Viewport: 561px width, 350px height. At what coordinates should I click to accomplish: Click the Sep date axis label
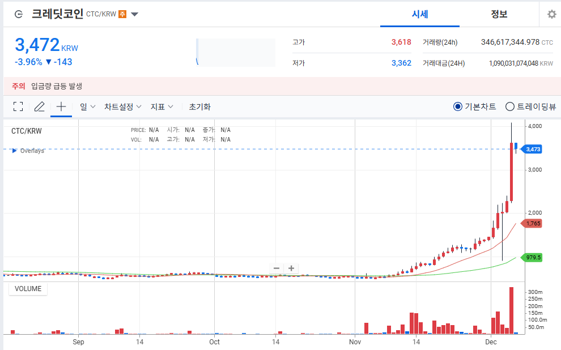(78, 342)
